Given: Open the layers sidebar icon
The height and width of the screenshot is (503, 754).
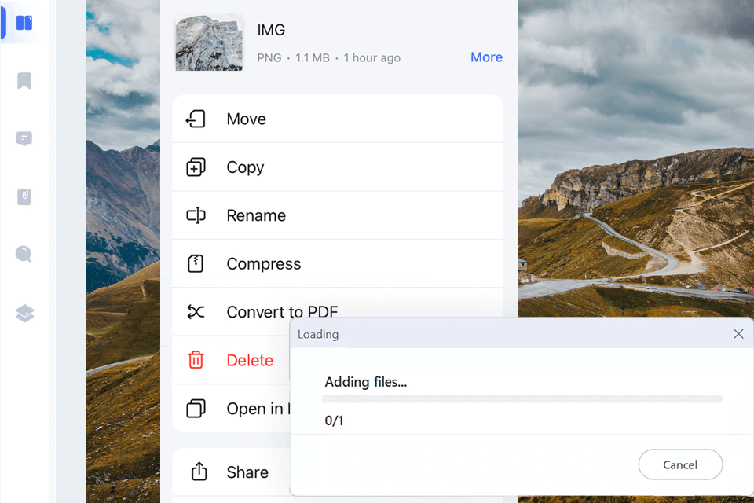Looking at the screenshot, I should click(x=24, y=314).
